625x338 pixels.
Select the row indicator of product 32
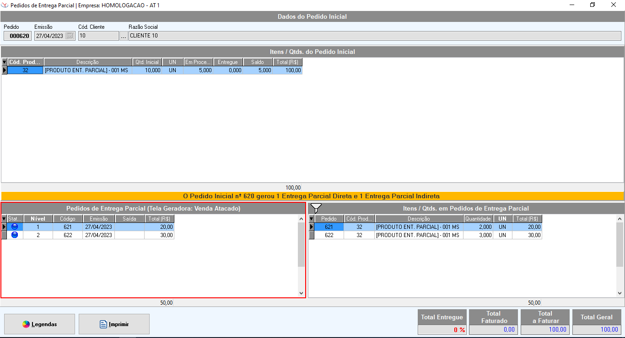(x=5, y=70)
